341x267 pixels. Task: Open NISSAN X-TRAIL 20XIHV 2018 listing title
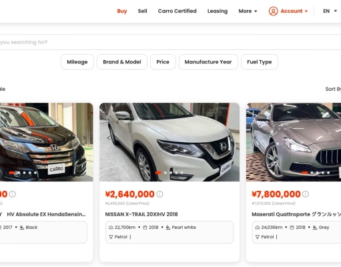click(x=141, y=214)
